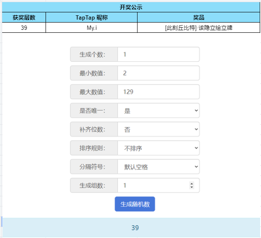Click the 获奖层数 column header
The width and height of the screenshot is (261, 238).
pos(24,17)
